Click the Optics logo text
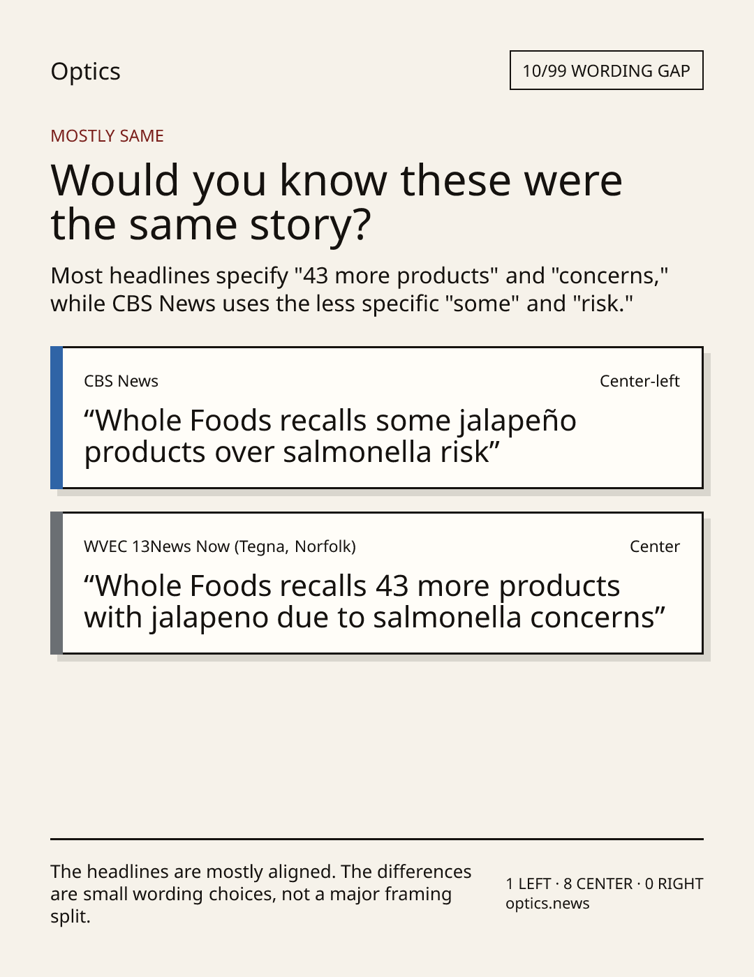Viewport: 754px width, 977px height. click(85, 71)
